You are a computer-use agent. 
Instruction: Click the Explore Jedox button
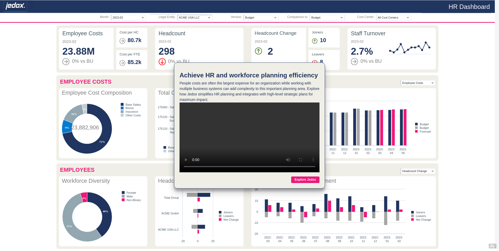[x=305, y=180]
